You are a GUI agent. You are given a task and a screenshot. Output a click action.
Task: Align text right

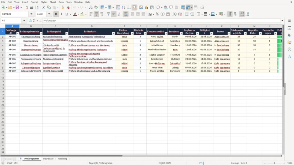pos(102,14)
